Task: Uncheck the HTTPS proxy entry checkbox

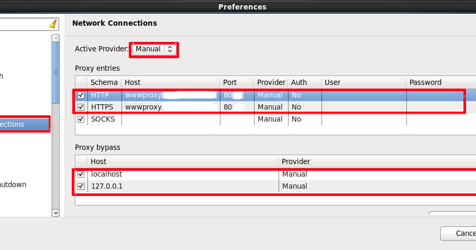Action: [x=81, y=107]
